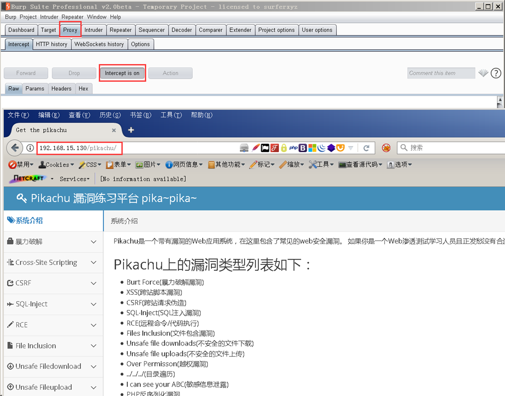
Task: Open the 标记 (Outline) dropdown
Action: click(262, 164)
